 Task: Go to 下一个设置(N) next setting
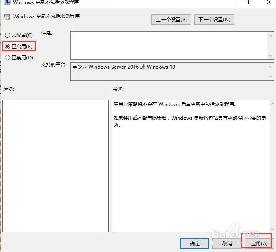pos(214,20)
